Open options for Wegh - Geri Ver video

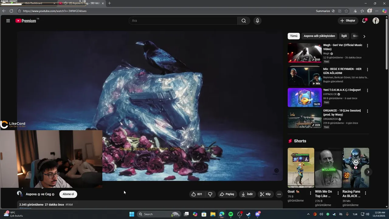[x=367, y=46]
